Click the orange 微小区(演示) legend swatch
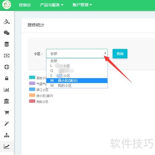The image size is (155, 155). click(x=32, y=95)
